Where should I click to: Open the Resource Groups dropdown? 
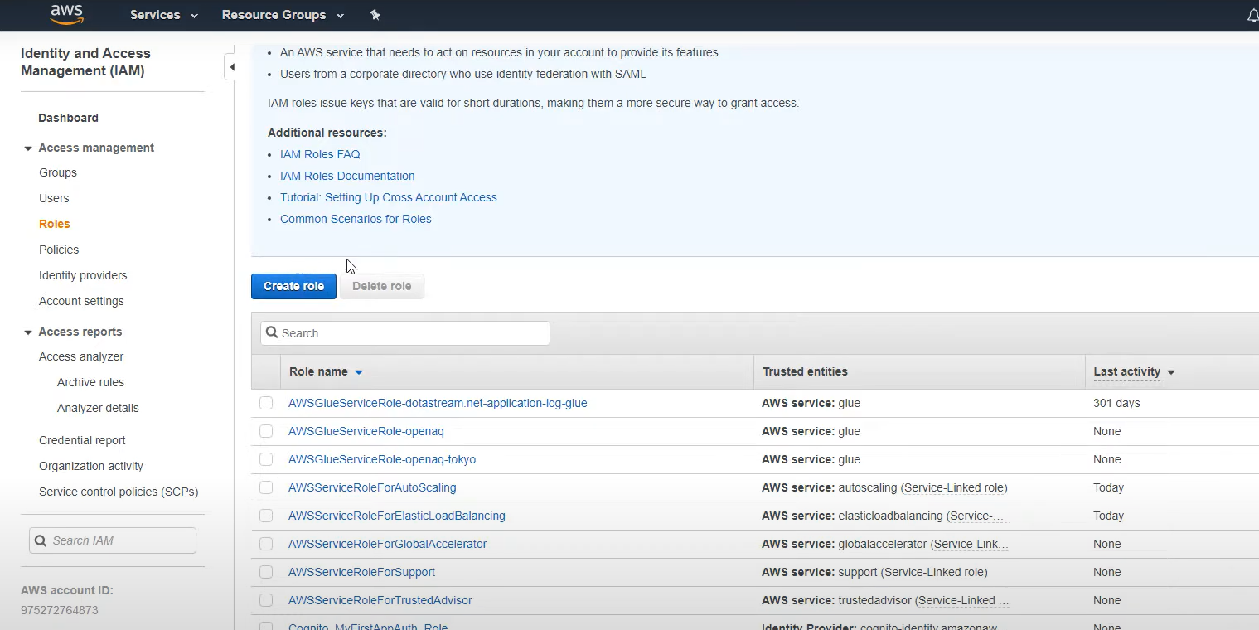tap(283, 15)
